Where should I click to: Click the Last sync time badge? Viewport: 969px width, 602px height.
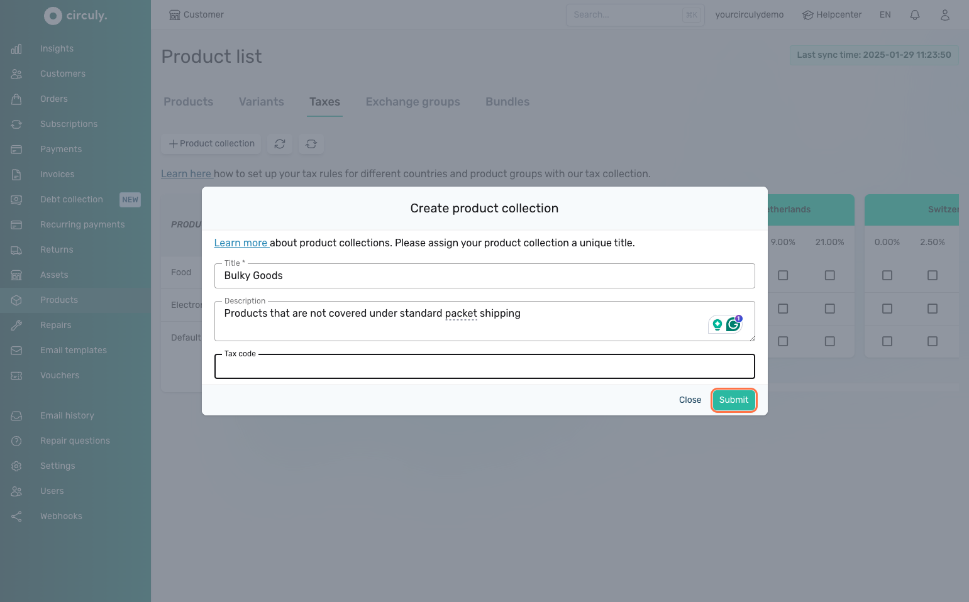[x=874, y=55]
